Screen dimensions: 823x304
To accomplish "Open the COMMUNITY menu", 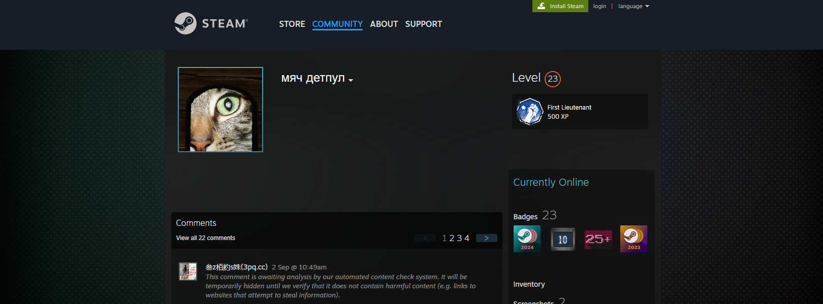I will 337,24.
